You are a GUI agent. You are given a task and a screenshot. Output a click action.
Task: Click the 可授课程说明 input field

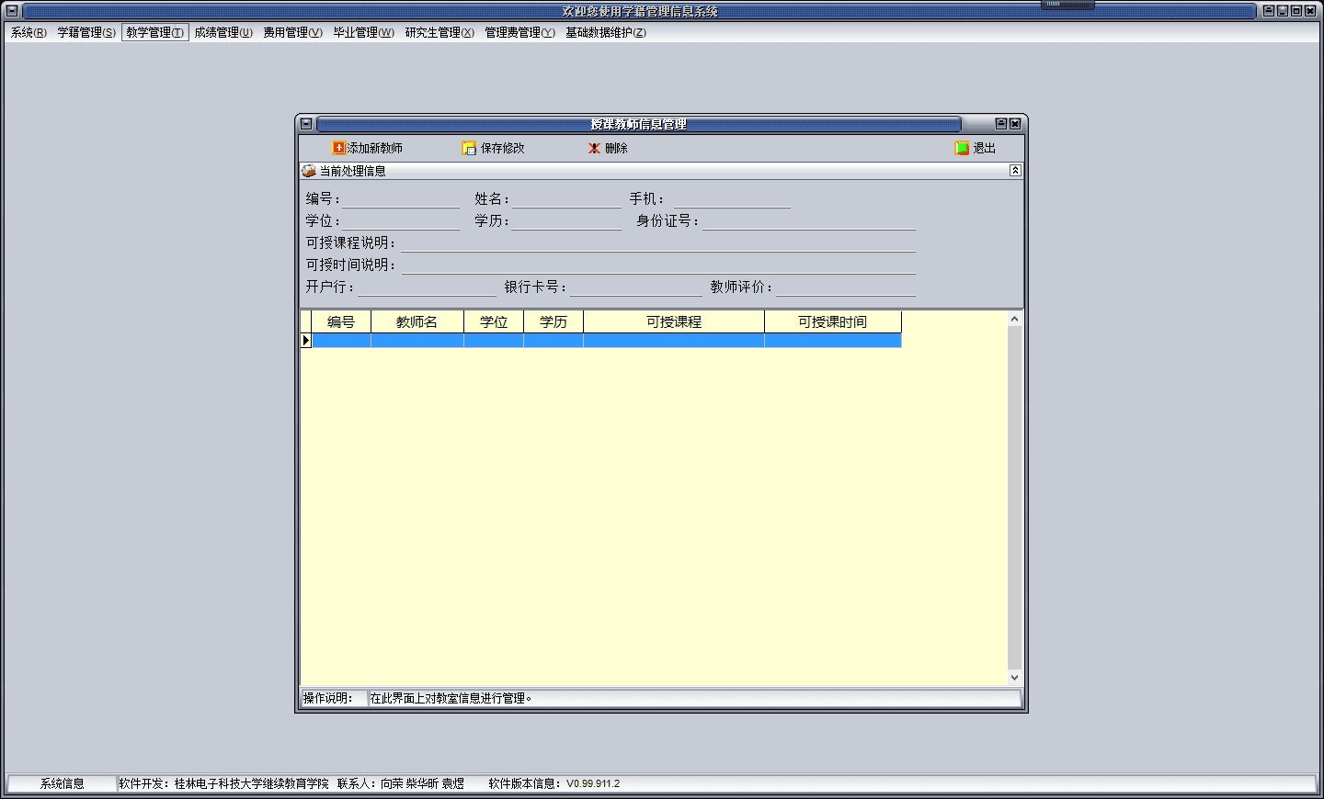(657, 242)
